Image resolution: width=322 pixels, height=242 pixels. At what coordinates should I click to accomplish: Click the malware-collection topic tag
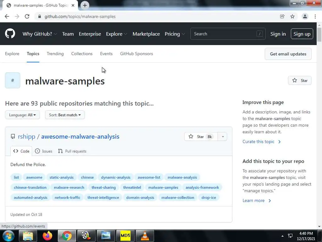pyautogui.click(x=178, y=198)
